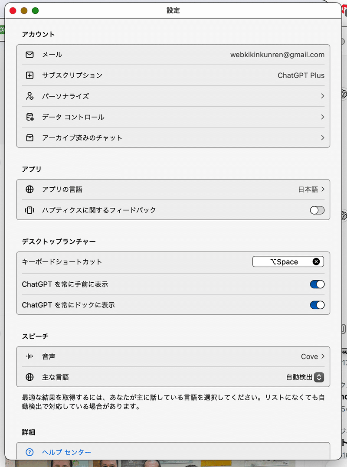The width and height of the screenshot is (347, 467).
Task: Click the waveform icon beside 音声
Action: tap(29, 356)
